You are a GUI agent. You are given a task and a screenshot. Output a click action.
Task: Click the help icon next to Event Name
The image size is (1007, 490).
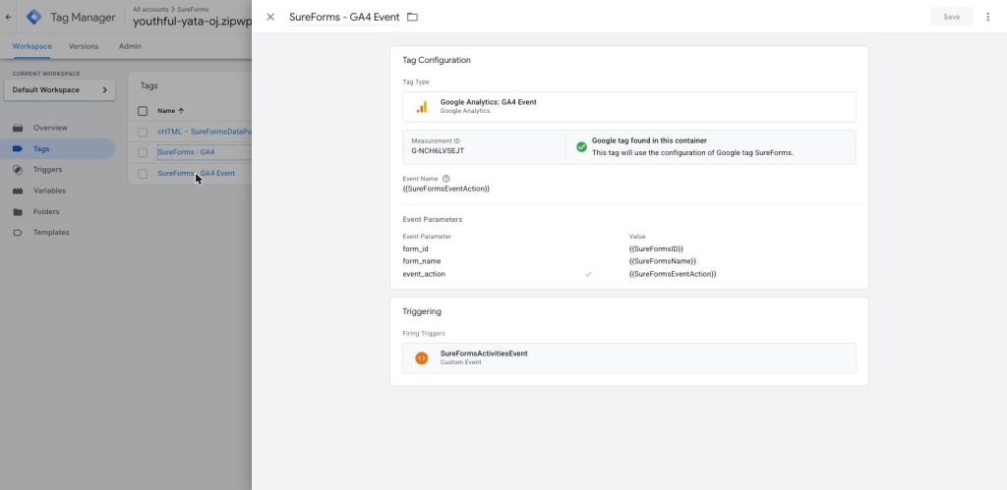coord(446,179)
